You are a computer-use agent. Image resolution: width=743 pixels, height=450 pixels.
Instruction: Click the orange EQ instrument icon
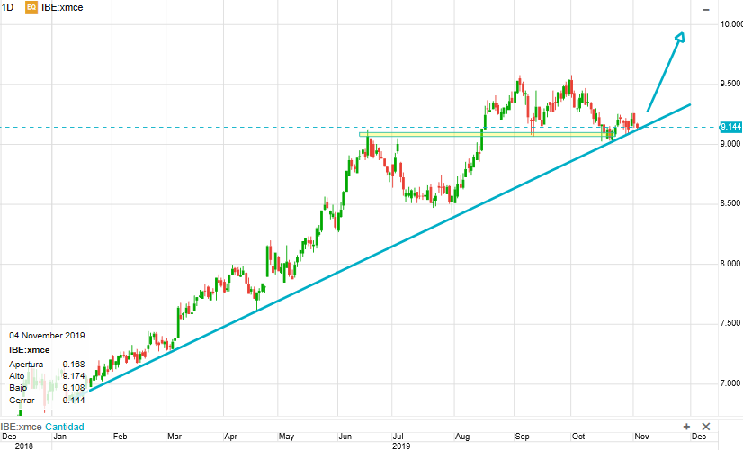click(31, 7)
